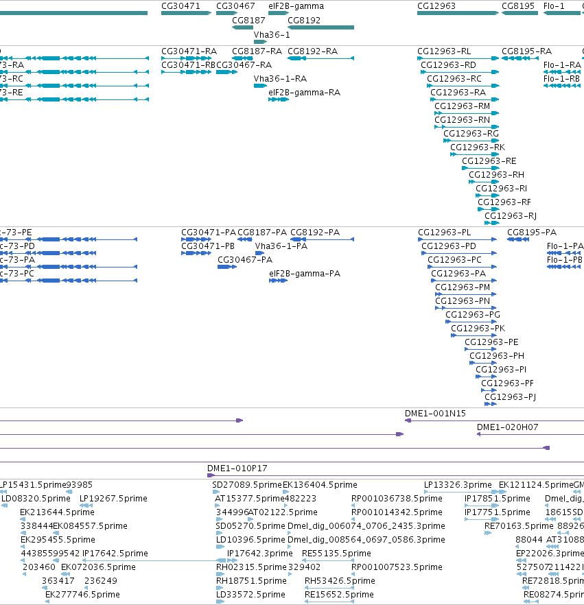Image resolution: width=584 pixels, height=605 pixels.
Task: Open protein Vha36-1-PA
Action: 281,246
